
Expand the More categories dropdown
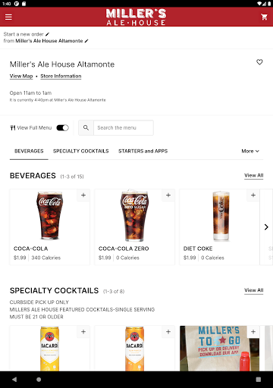(250, 151)
